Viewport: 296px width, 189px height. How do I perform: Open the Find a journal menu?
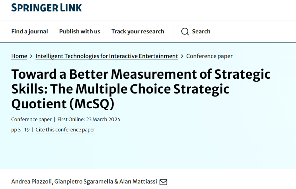point(30,31)
